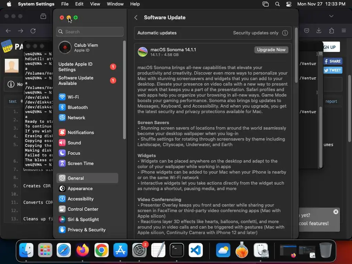The image size is (352, 264).
Task: Open Trash in the Dock
Action: click(x=326, y=250)
